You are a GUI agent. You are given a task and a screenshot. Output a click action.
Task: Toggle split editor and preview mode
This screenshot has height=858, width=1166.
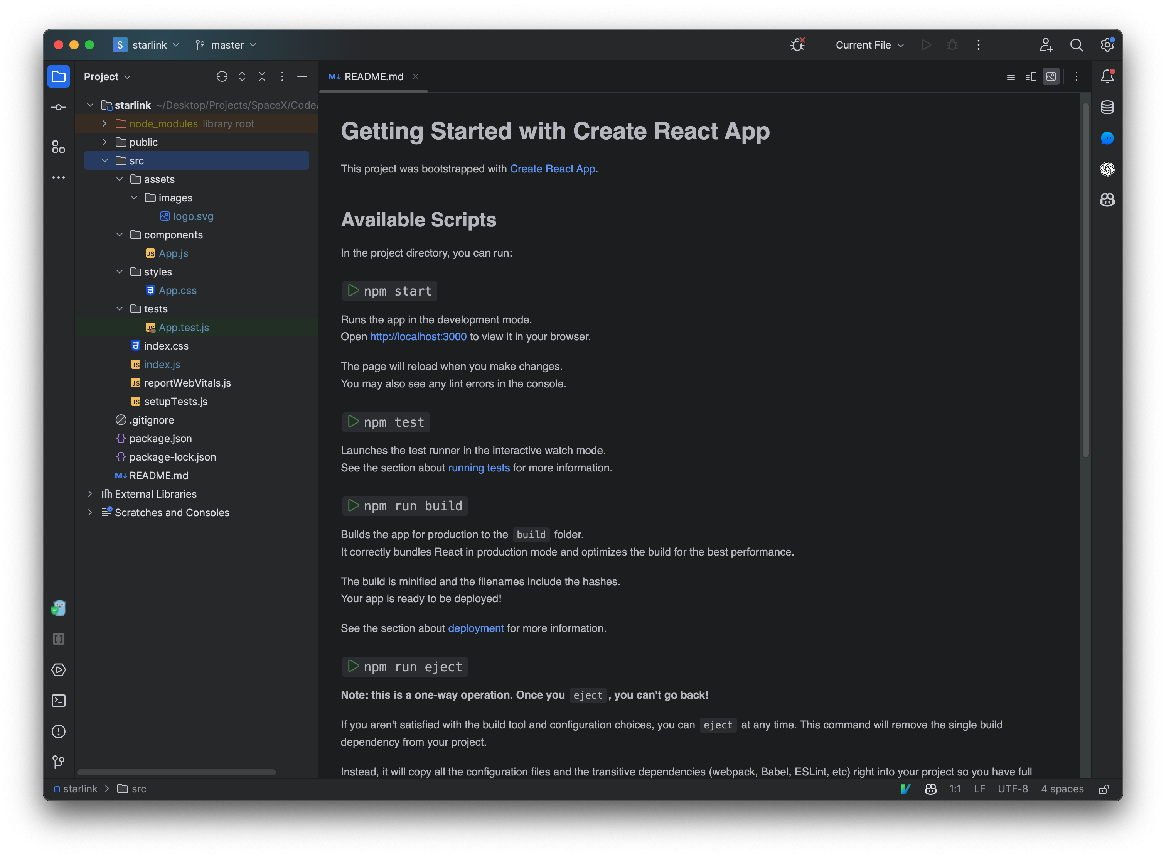(x=1030, y=76)
